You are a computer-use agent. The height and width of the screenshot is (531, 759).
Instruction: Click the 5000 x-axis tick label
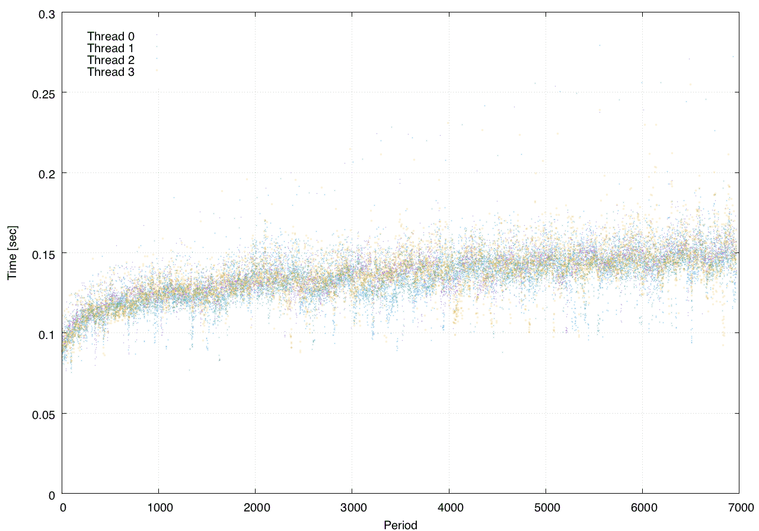tap(546, 508)
